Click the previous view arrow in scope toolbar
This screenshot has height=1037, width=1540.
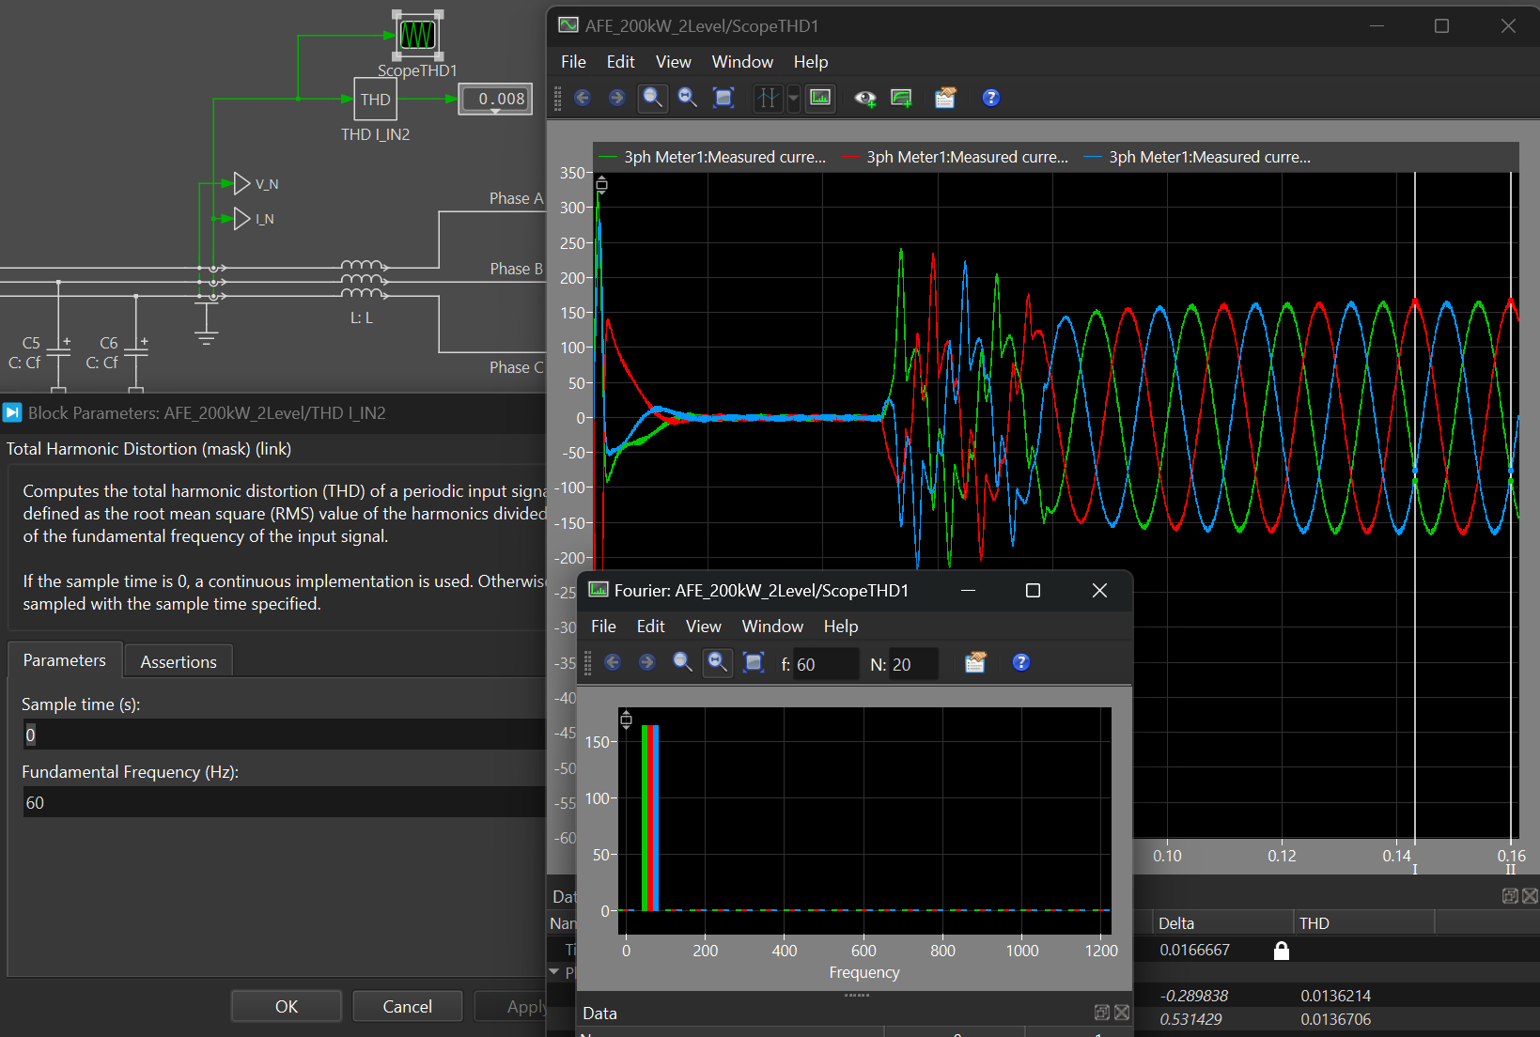(583, 98)
